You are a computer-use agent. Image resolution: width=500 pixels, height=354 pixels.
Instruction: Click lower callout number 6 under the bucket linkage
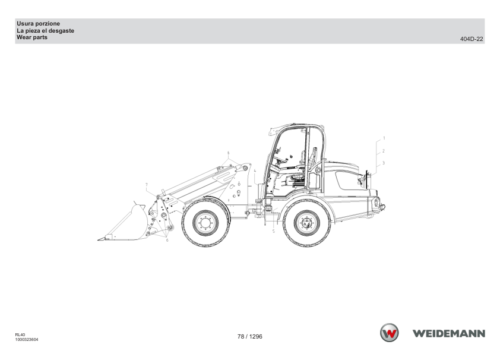[x=167, y=240]
